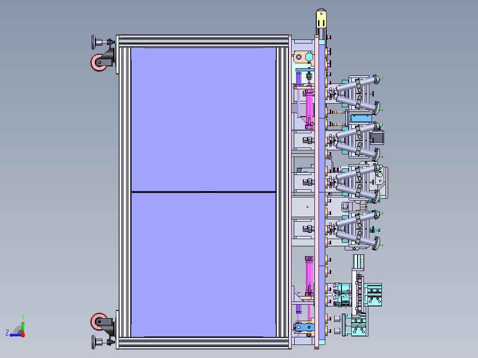Click the red X axis dot at the triad origin

23,335
